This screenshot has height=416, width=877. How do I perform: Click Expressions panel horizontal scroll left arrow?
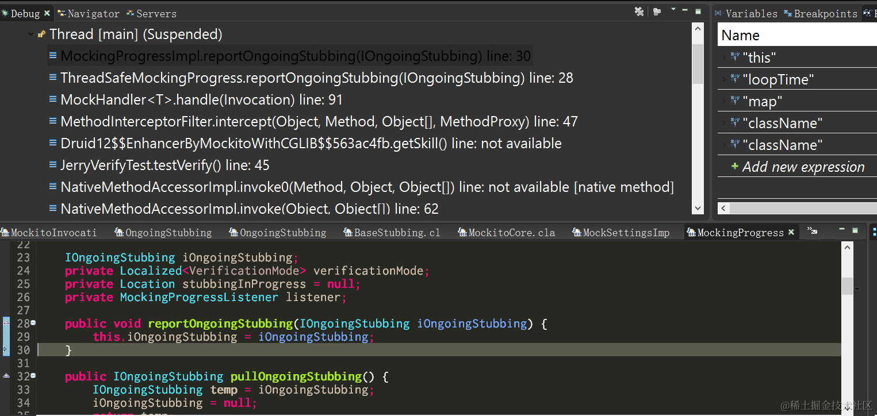click(x=724, y=209)
